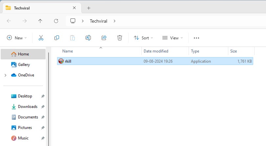The width and height of the screenshot is (266, 146).
Task: Click the Cut scissors icon
Action: [41, 38]
